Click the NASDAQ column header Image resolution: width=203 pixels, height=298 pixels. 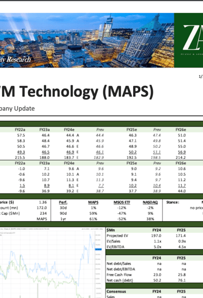click(150, 202)
